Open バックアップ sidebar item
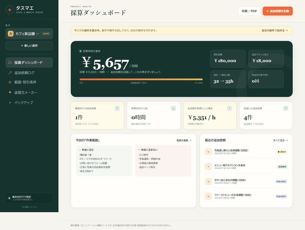 coord(29,102)
